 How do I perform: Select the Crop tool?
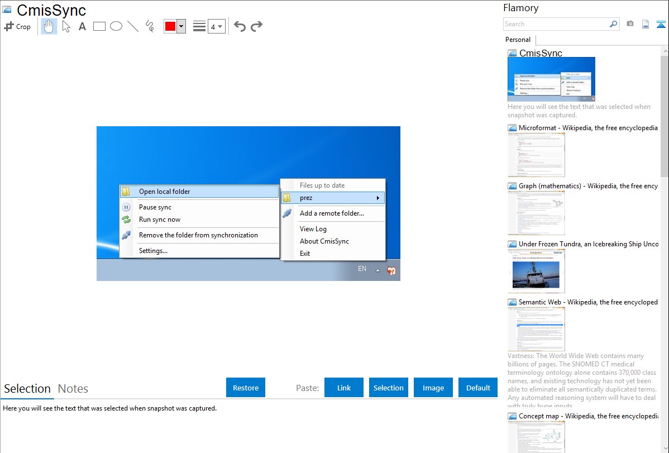click(17, 26)
